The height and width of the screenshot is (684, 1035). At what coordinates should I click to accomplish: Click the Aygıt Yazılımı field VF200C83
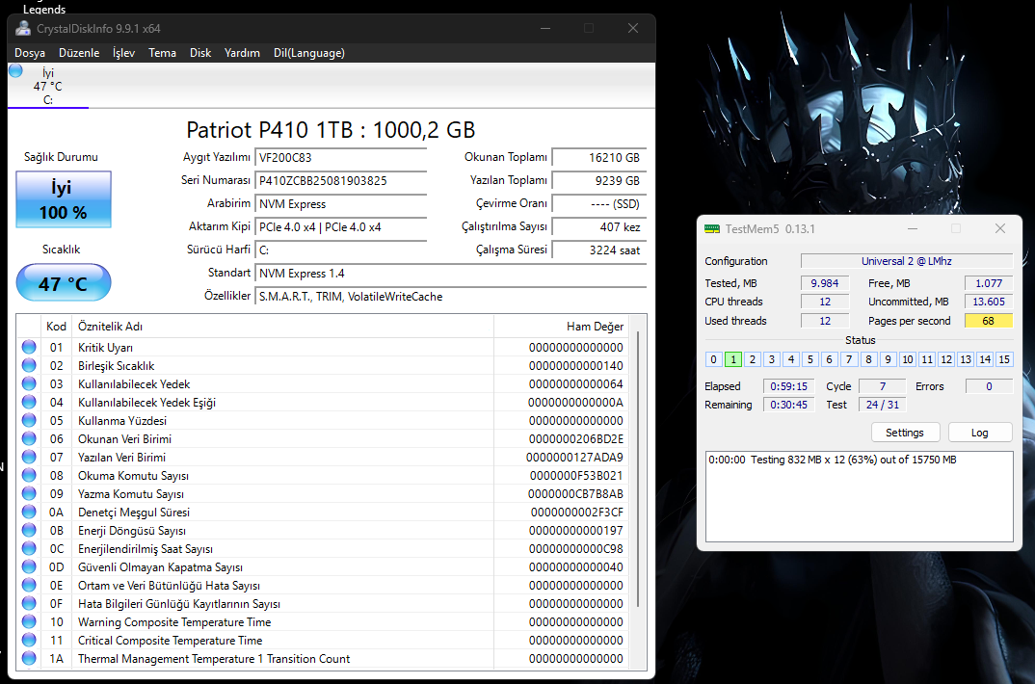[x=340, y=158]
